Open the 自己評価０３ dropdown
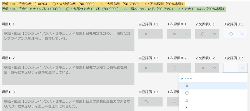This screenshot has height=111, width=250. pos(150,102)
